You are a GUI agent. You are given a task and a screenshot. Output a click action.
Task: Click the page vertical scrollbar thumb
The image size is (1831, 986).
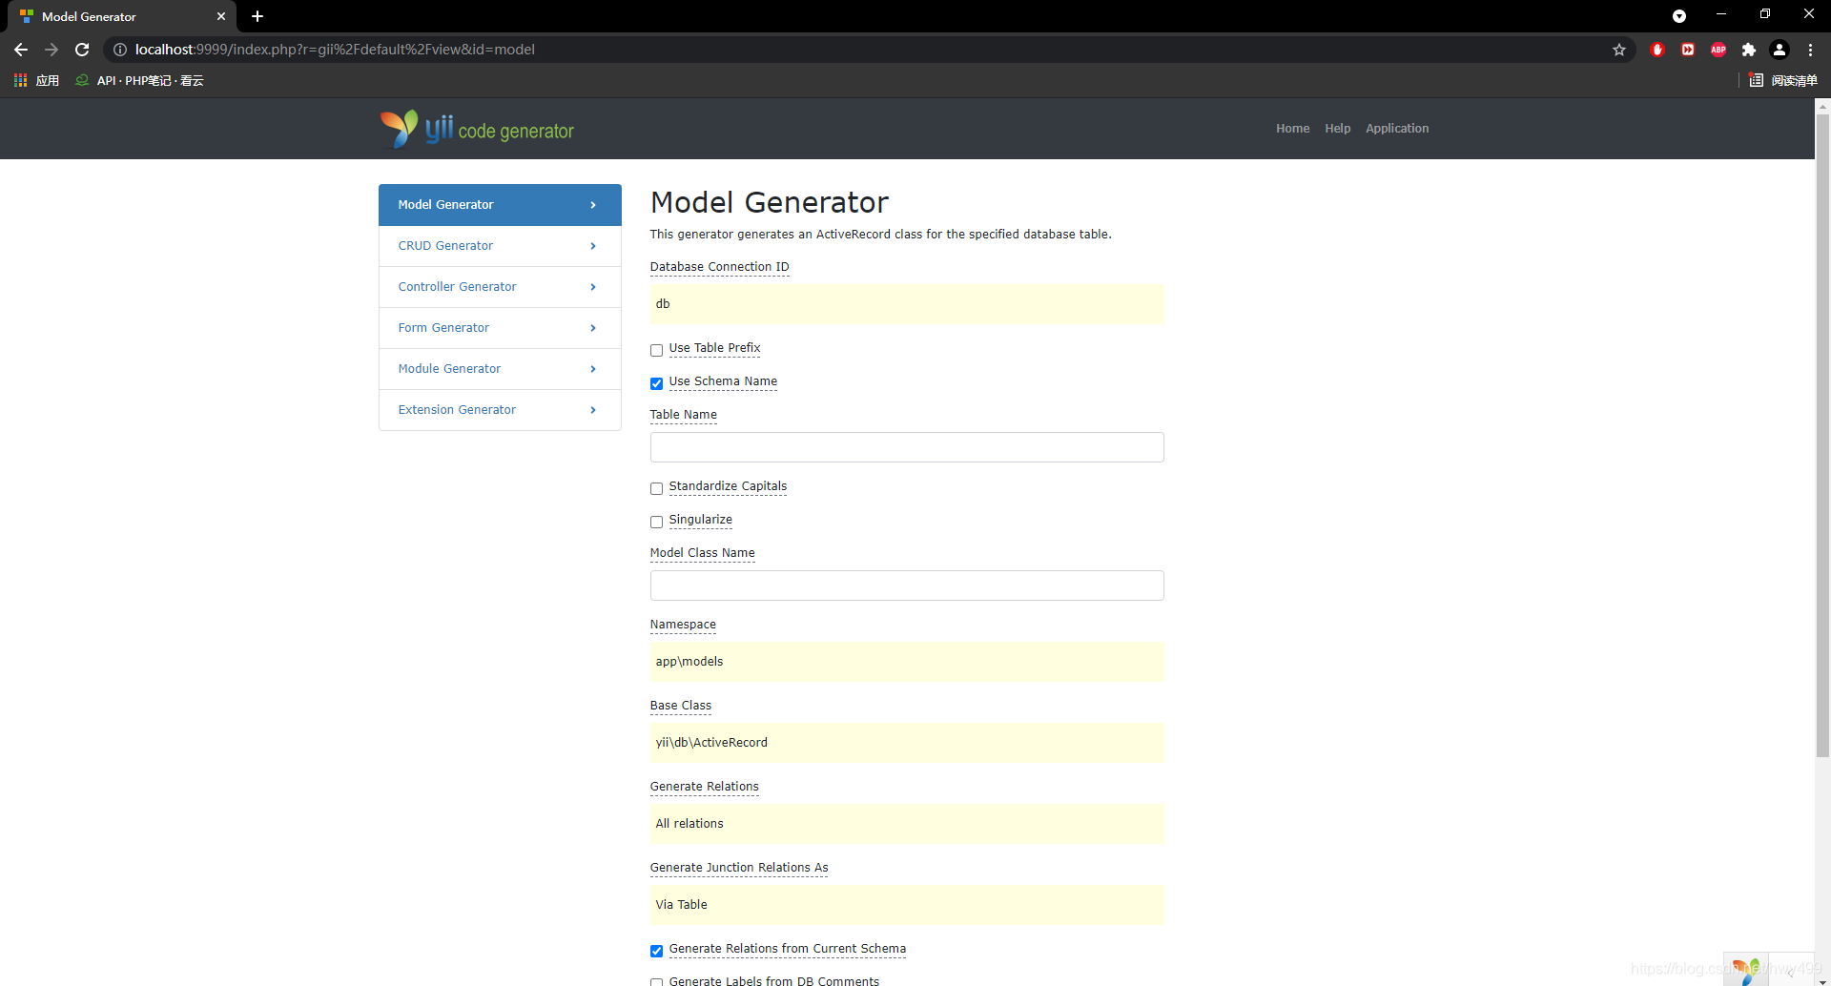pos(1822,434)
